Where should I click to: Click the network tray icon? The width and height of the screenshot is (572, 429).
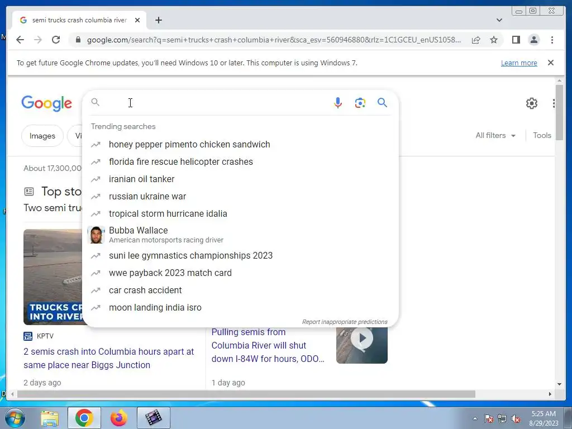pyautogui.click(x=502, y=418)
